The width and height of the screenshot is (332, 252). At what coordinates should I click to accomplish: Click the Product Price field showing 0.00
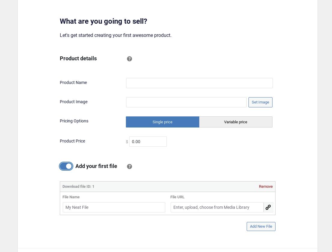click(x=148, y=141)
